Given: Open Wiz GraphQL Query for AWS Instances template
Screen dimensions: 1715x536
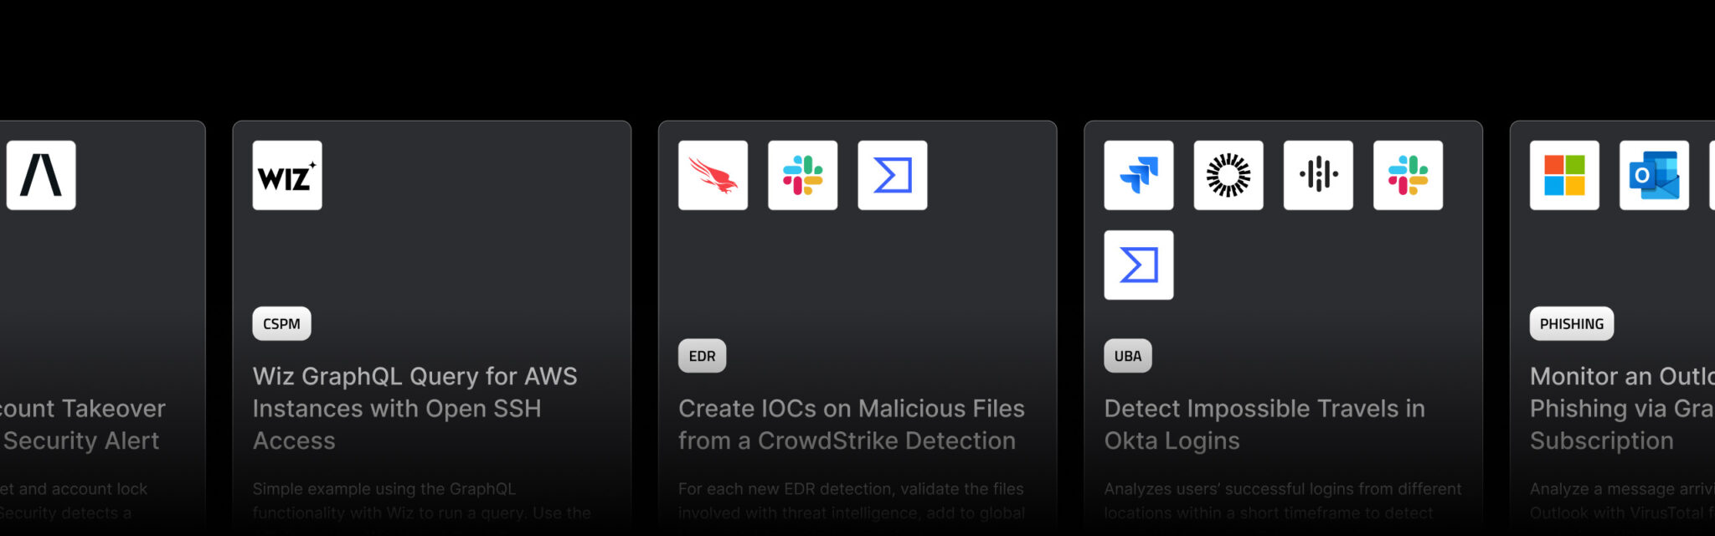Looking at the screenshot, I should (415, 408).
